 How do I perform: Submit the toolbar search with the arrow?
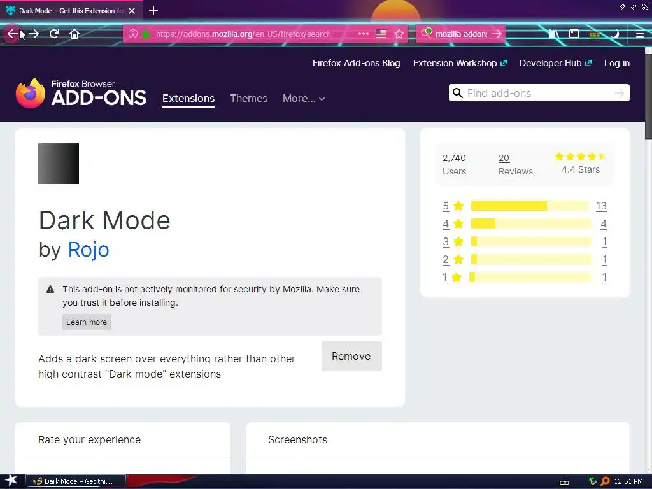(497, 34)
